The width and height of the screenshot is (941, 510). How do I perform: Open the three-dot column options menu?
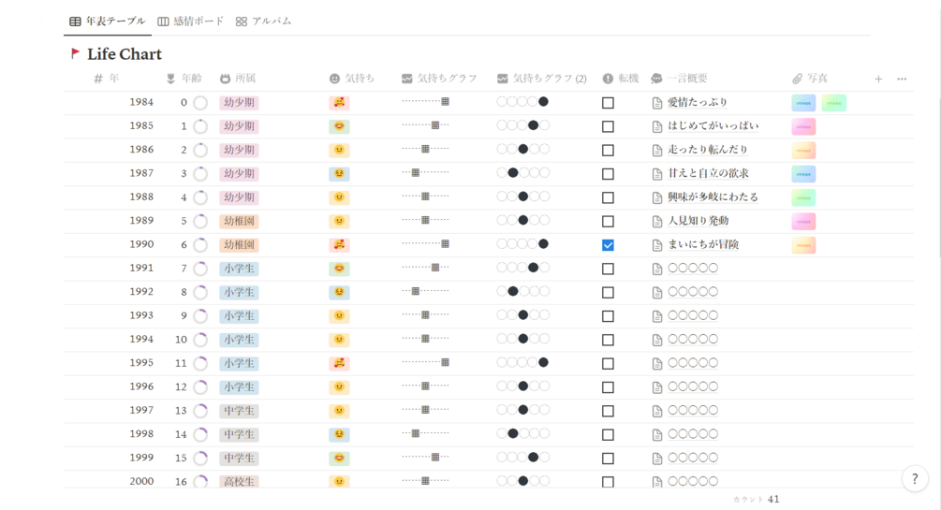[x=902, y=79]
